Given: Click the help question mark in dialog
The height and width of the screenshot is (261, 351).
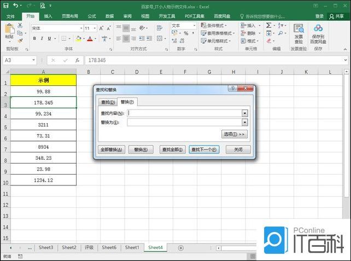Looking at the screenshot, I should (x=232, y=89).
